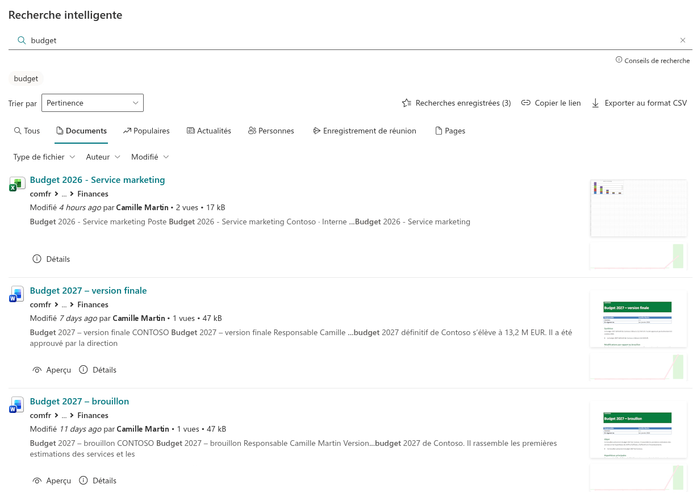Screen dimensions: 693x497
Task: Click the Recherches enregistrées star icon
Action: [407, 103]
